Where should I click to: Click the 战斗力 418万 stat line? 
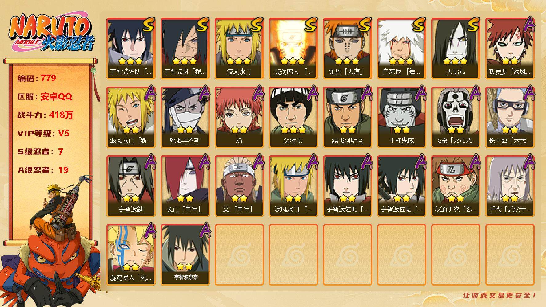(45, 115)
